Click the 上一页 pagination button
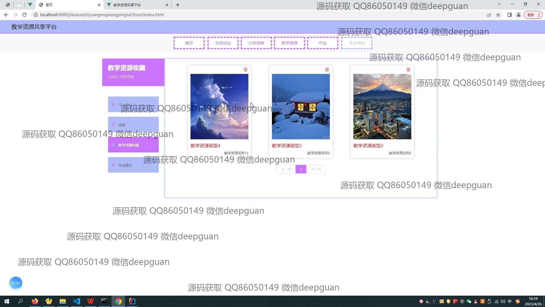Viewport: 545px width, 307px height. tap(286, 169)
